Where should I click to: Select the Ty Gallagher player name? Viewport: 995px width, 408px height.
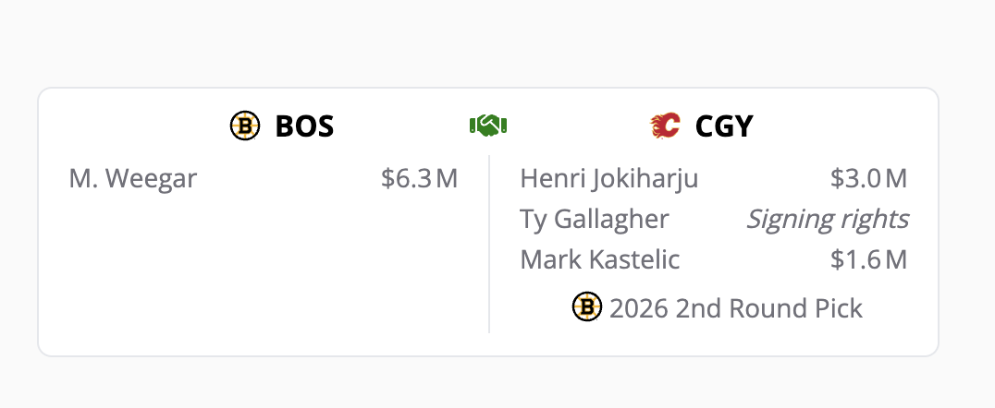[595, 219]
